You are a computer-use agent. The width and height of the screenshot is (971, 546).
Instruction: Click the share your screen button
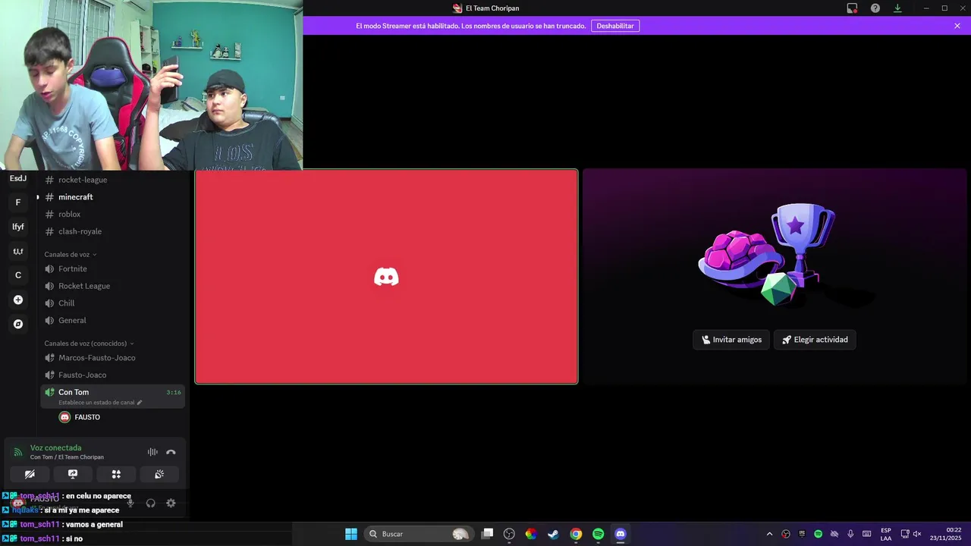[73, 474]
